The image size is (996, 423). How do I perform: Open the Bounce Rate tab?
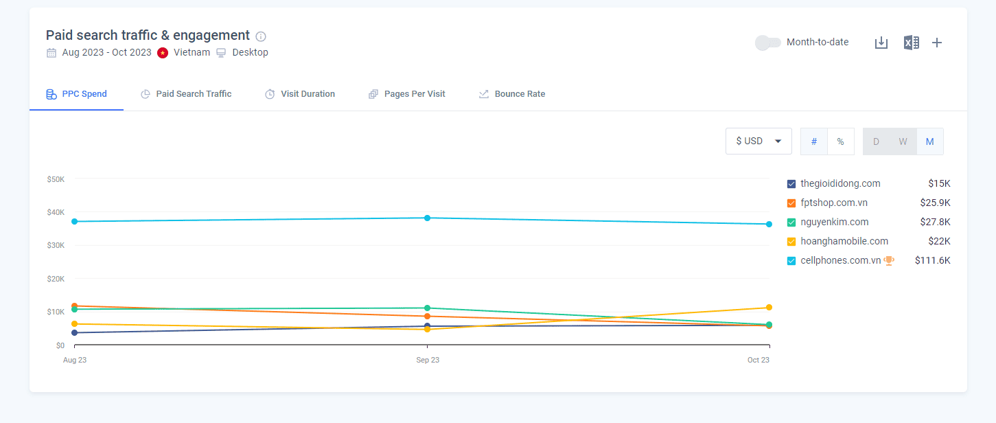tap(512, 94)
